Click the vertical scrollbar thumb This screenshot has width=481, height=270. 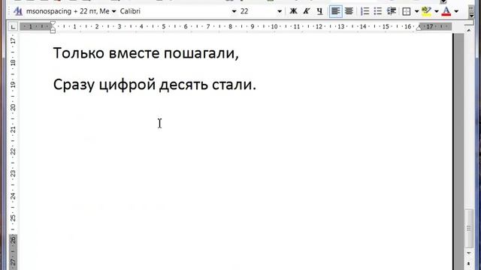pos(468,228)
